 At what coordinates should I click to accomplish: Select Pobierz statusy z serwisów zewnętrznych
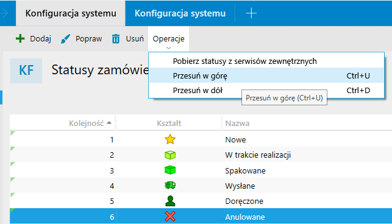[x=266, y=61]
